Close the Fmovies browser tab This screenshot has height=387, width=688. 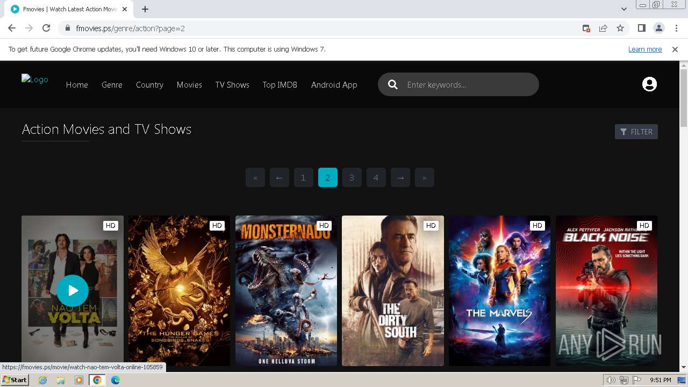[125, 9]
